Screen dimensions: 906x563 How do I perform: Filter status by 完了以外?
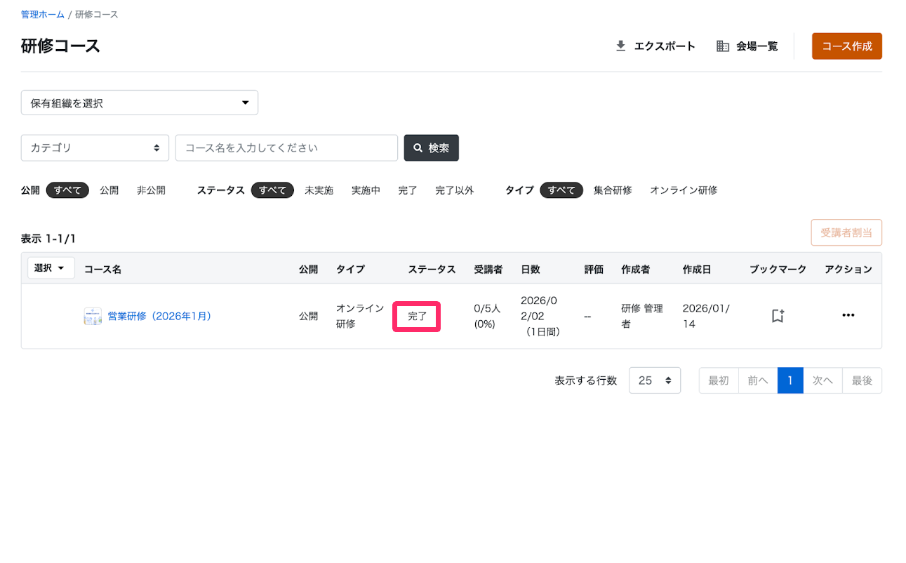click(454, 190)
